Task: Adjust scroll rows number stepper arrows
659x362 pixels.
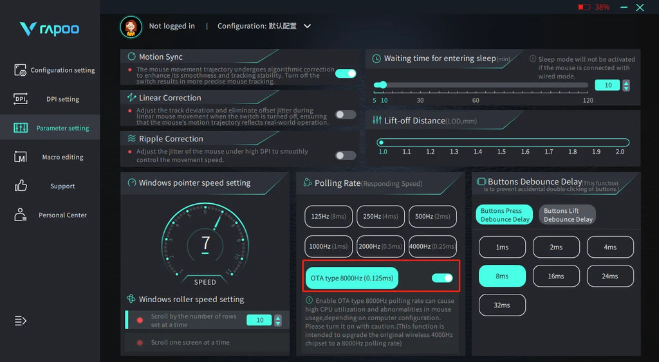Action: coord(278,320)
